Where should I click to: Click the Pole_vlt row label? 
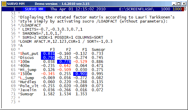tap(29, 86)
